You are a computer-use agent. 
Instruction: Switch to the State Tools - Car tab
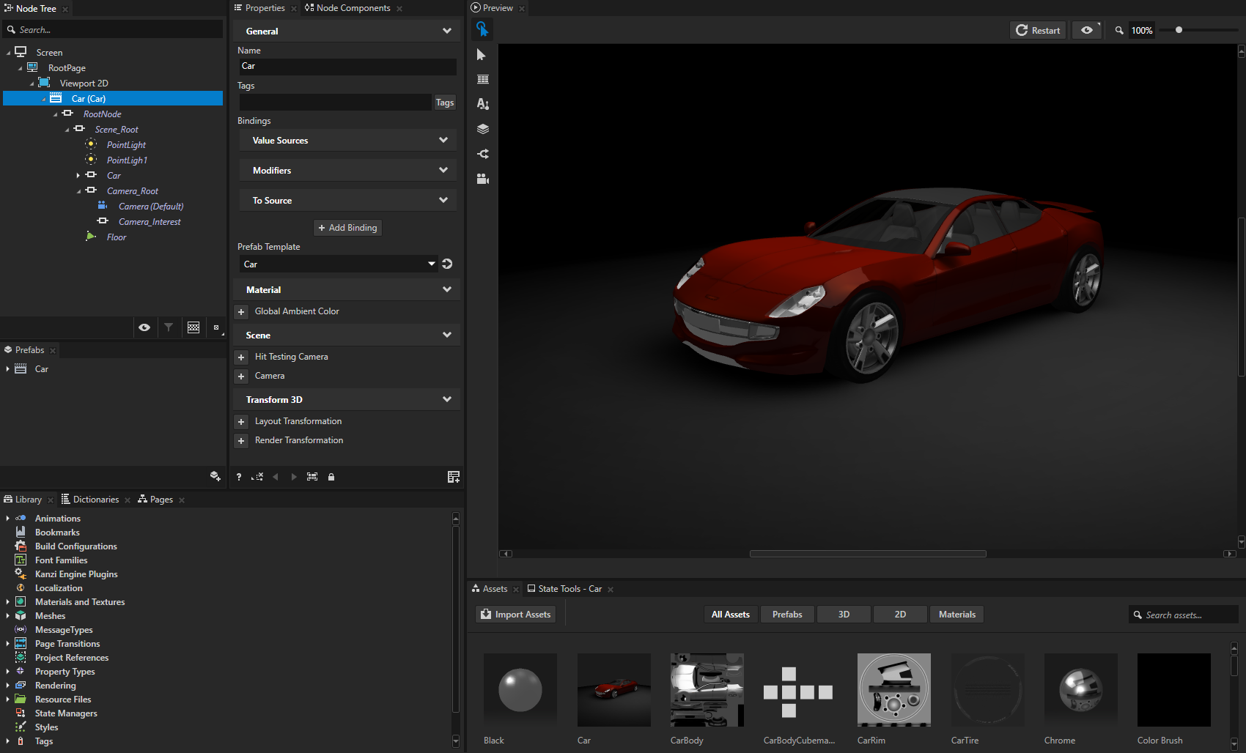tap(569, 588)
